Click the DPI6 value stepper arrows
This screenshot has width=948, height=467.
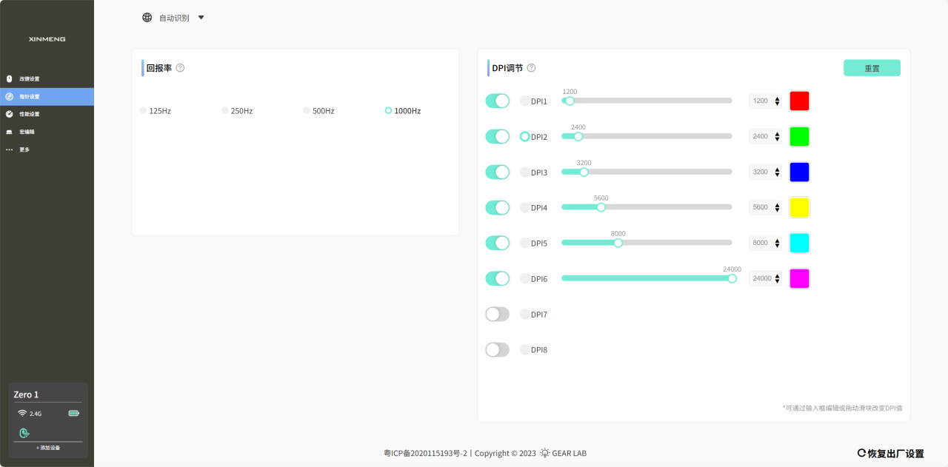pos(777,279)
